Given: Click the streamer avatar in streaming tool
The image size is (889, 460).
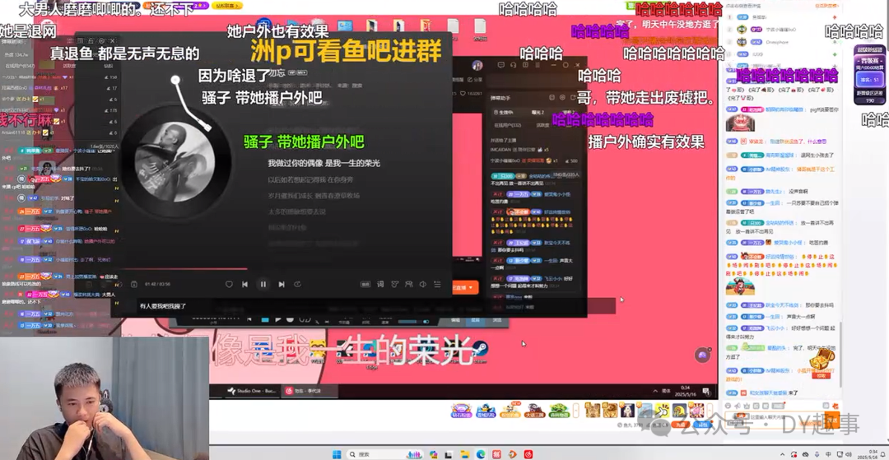Looking at the screenshot, I should coord(477,65).
